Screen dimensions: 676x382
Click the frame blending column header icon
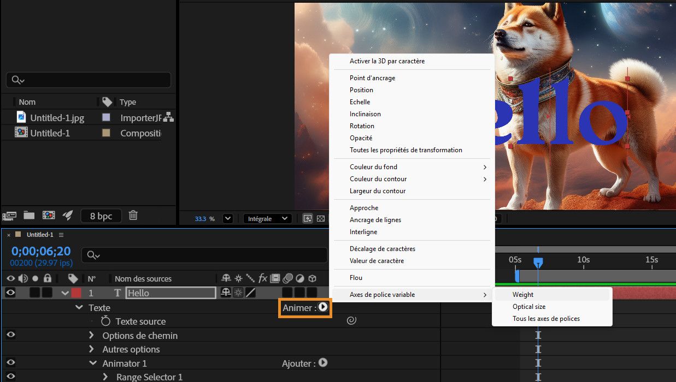click(x=275, y=278)
